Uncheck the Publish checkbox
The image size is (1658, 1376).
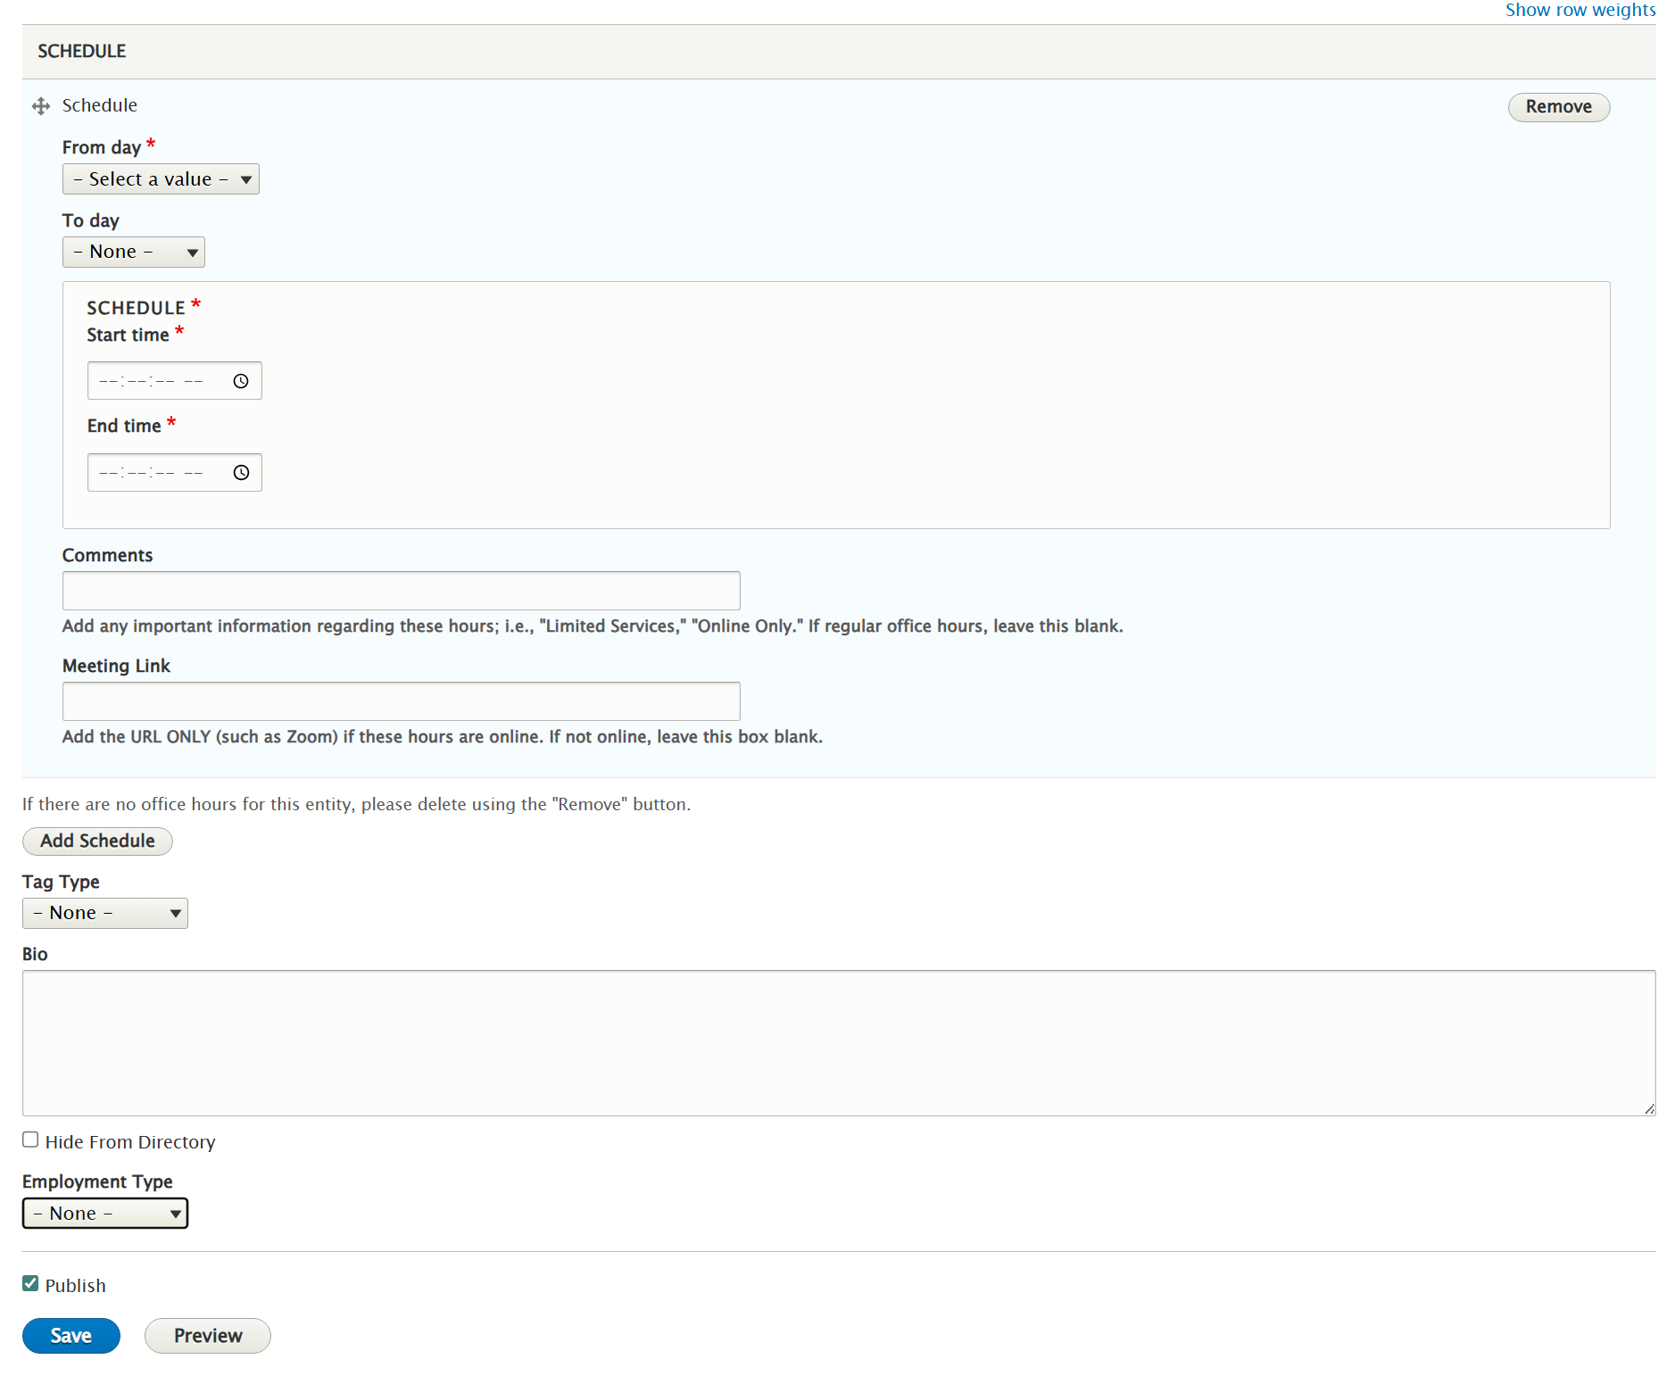[x=29, y=1283]
